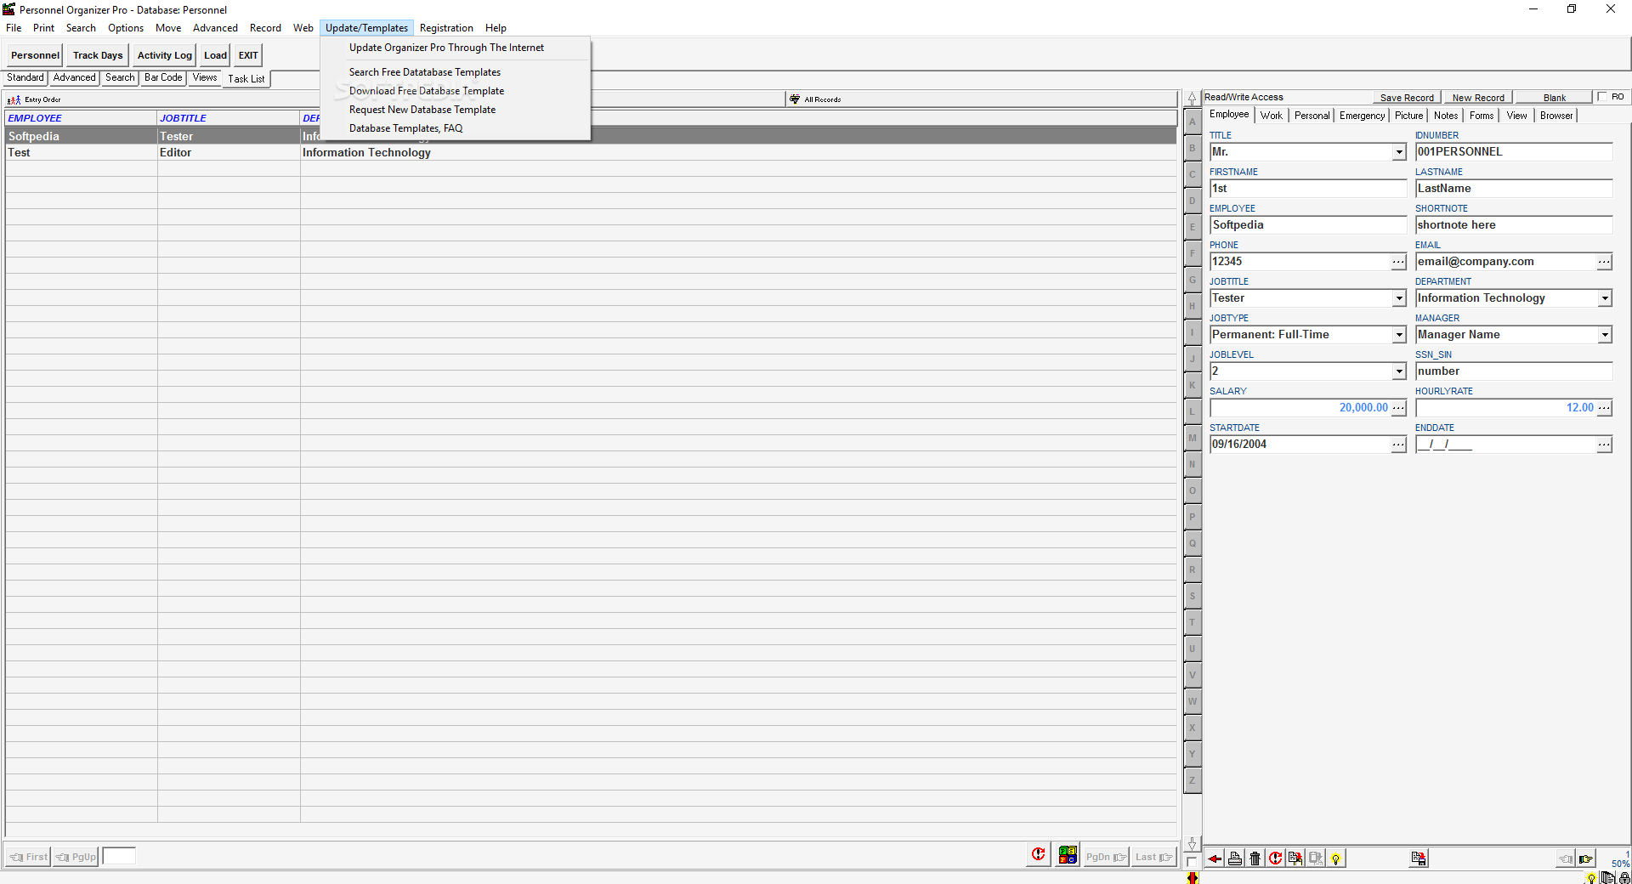Click the padlock icon in the status bar
Viewport: 1632px width, 884px height.
point(1624,878)
